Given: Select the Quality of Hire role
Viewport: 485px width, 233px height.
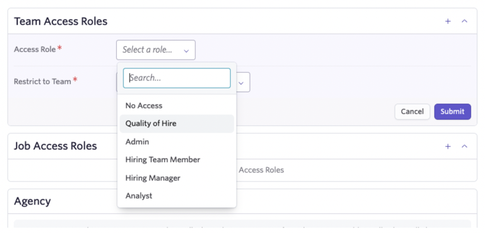Looking at the screenshot, I should 177,123.
